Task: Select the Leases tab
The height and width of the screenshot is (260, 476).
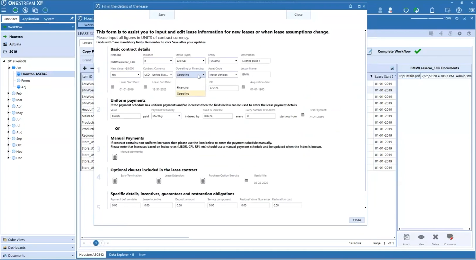Action: 87,43
